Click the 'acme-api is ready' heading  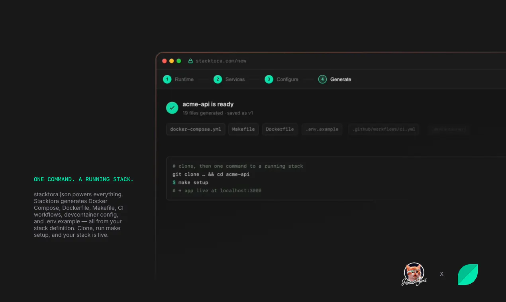click(208, 104)
